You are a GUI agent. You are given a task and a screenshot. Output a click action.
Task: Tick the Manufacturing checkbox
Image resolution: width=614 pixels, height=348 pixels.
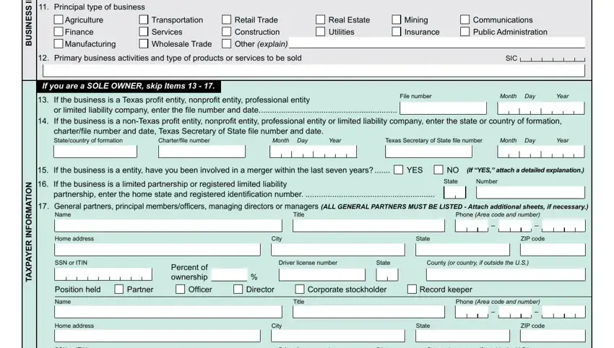(x=59, y=43)
